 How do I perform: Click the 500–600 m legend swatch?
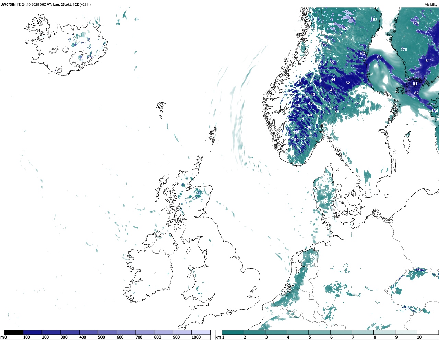click(x=107, y=332)
